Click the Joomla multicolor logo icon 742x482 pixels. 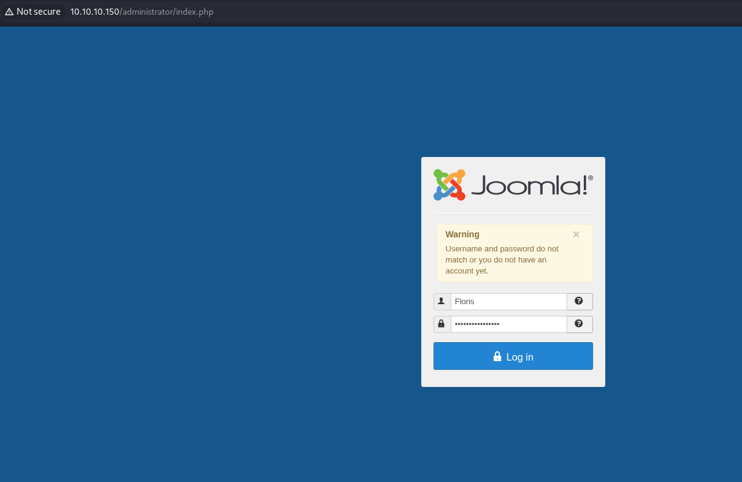point(449,185)
